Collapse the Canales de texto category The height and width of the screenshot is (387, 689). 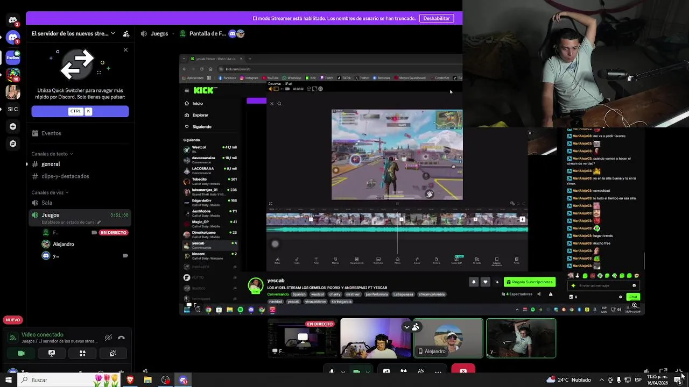[52, 154]
